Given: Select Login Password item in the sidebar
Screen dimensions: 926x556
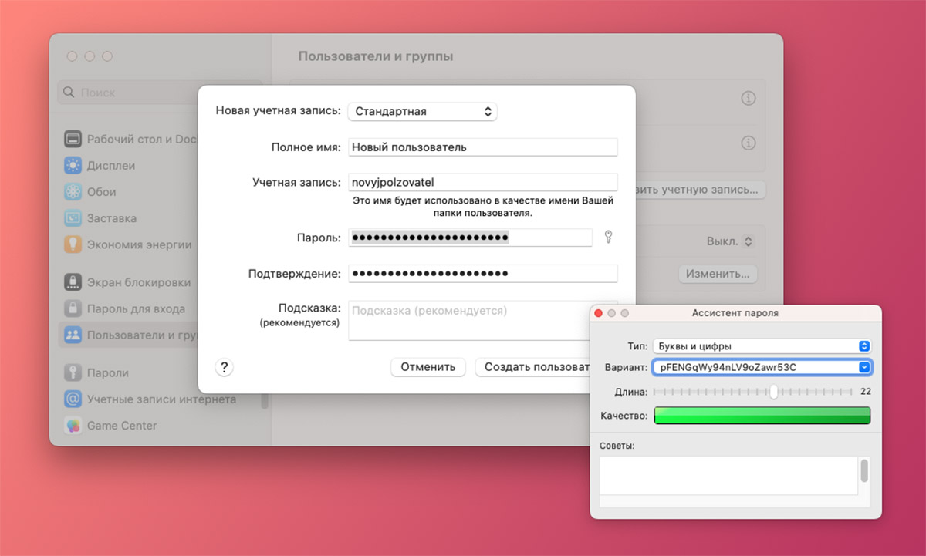Looking at the screenshot, I should [x=136, y=308].
